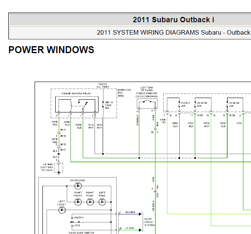This screenshot has height=234, width=251.
Task: Click the "SBF 10 FUSE 30A" label
Action: [109, 105]
